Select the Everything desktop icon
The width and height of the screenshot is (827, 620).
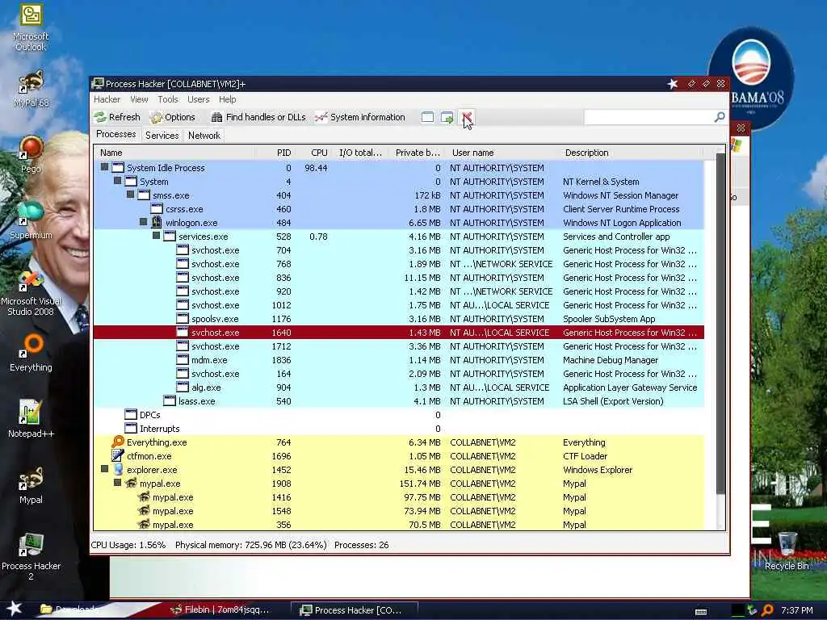31,354
